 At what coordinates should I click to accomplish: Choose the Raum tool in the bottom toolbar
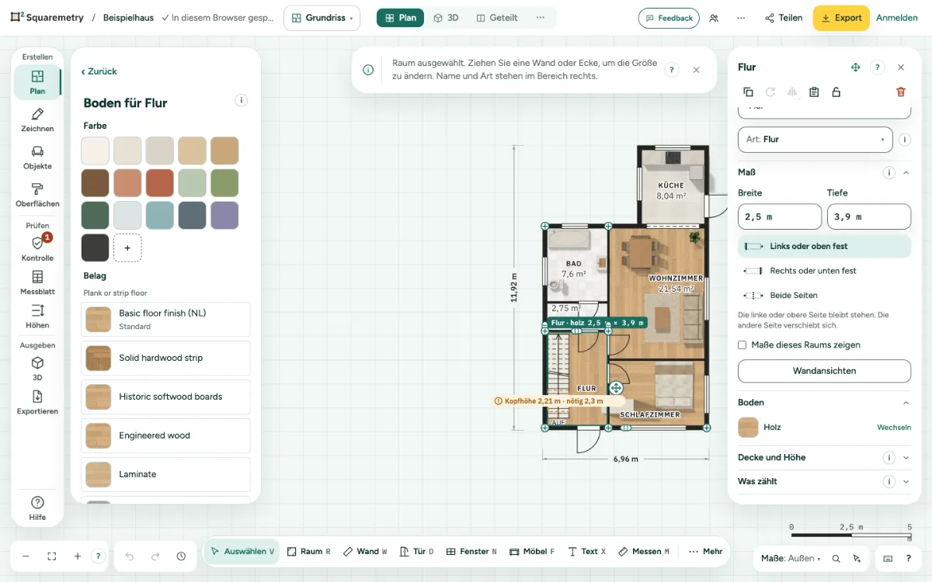coord(308,552)
